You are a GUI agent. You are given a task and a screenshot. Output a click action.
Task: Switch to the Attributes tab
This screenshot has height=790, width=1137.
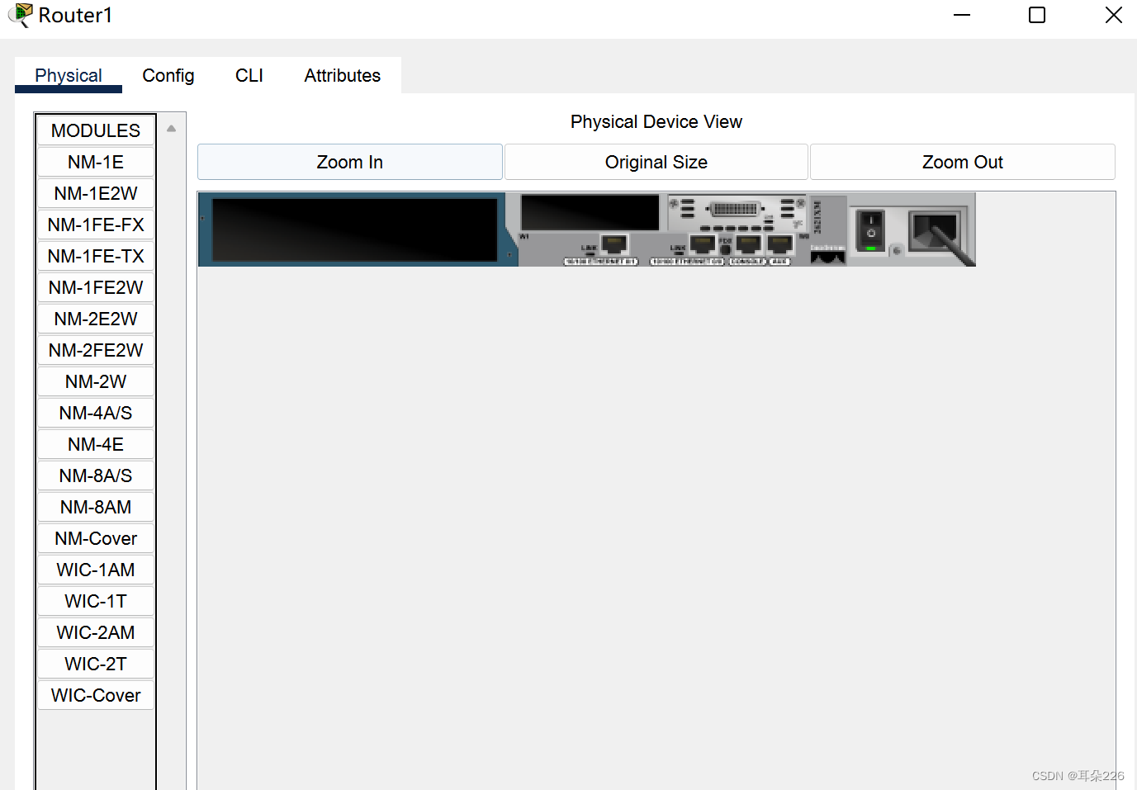pyautogui.click(x=343, y=75)
